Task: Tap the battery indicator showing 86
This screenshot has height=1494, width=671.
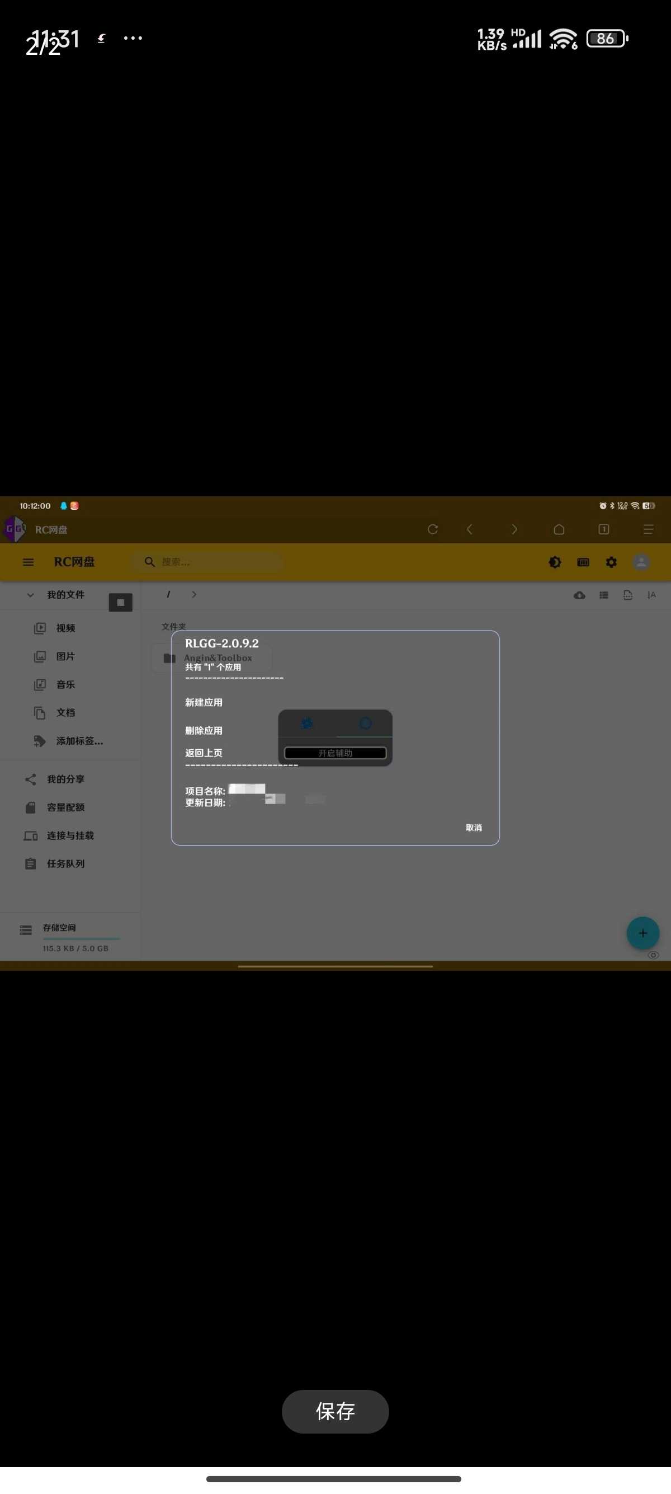Action: click(607, 38)
